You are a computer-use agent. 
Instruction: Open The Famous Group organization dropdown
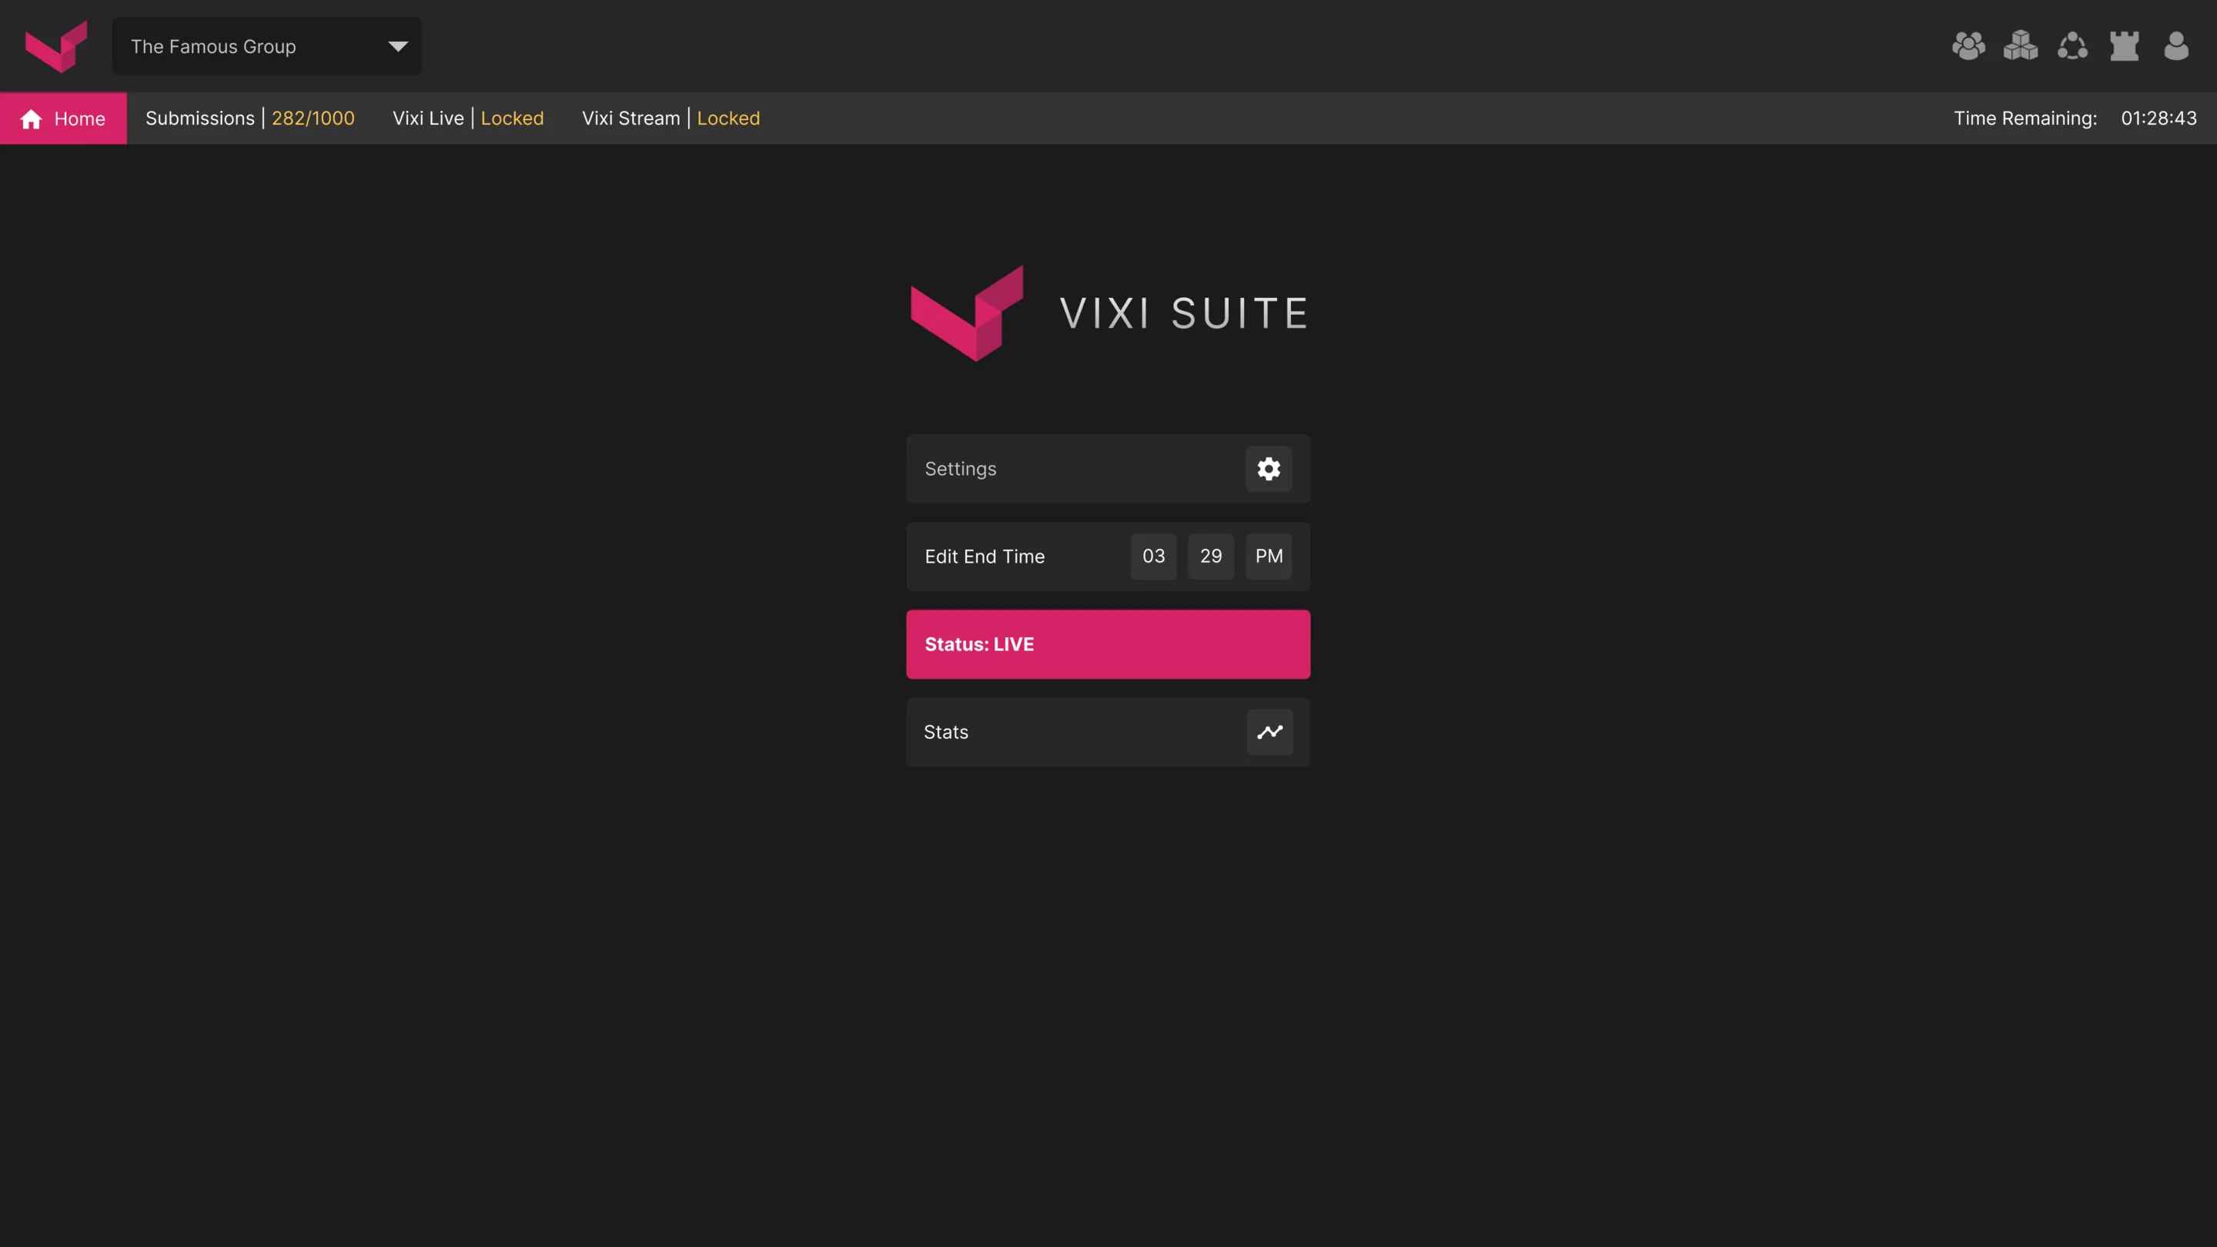click(267, 46)
